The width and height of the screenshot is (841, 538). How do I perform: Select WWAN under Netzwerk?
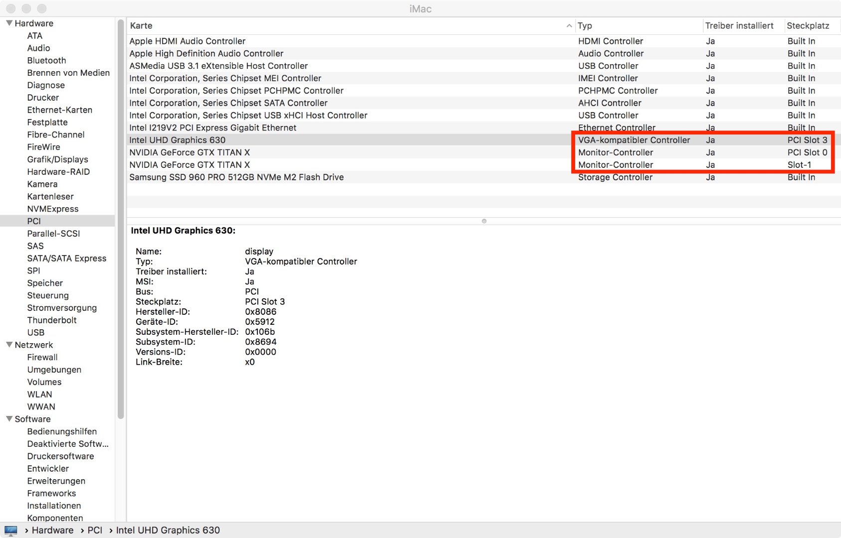point(41,406)
